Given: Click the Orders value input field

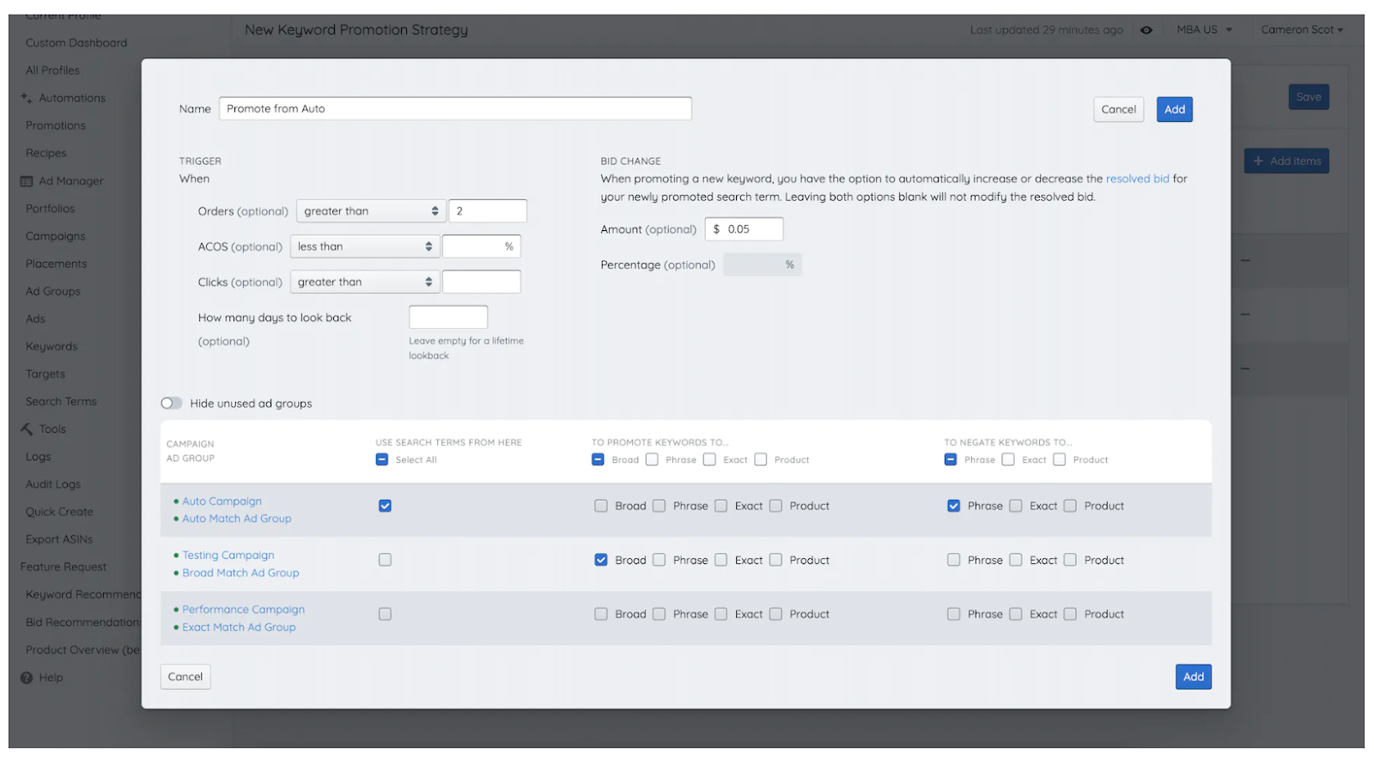Looking at the screenshot, I should (488, 211).
